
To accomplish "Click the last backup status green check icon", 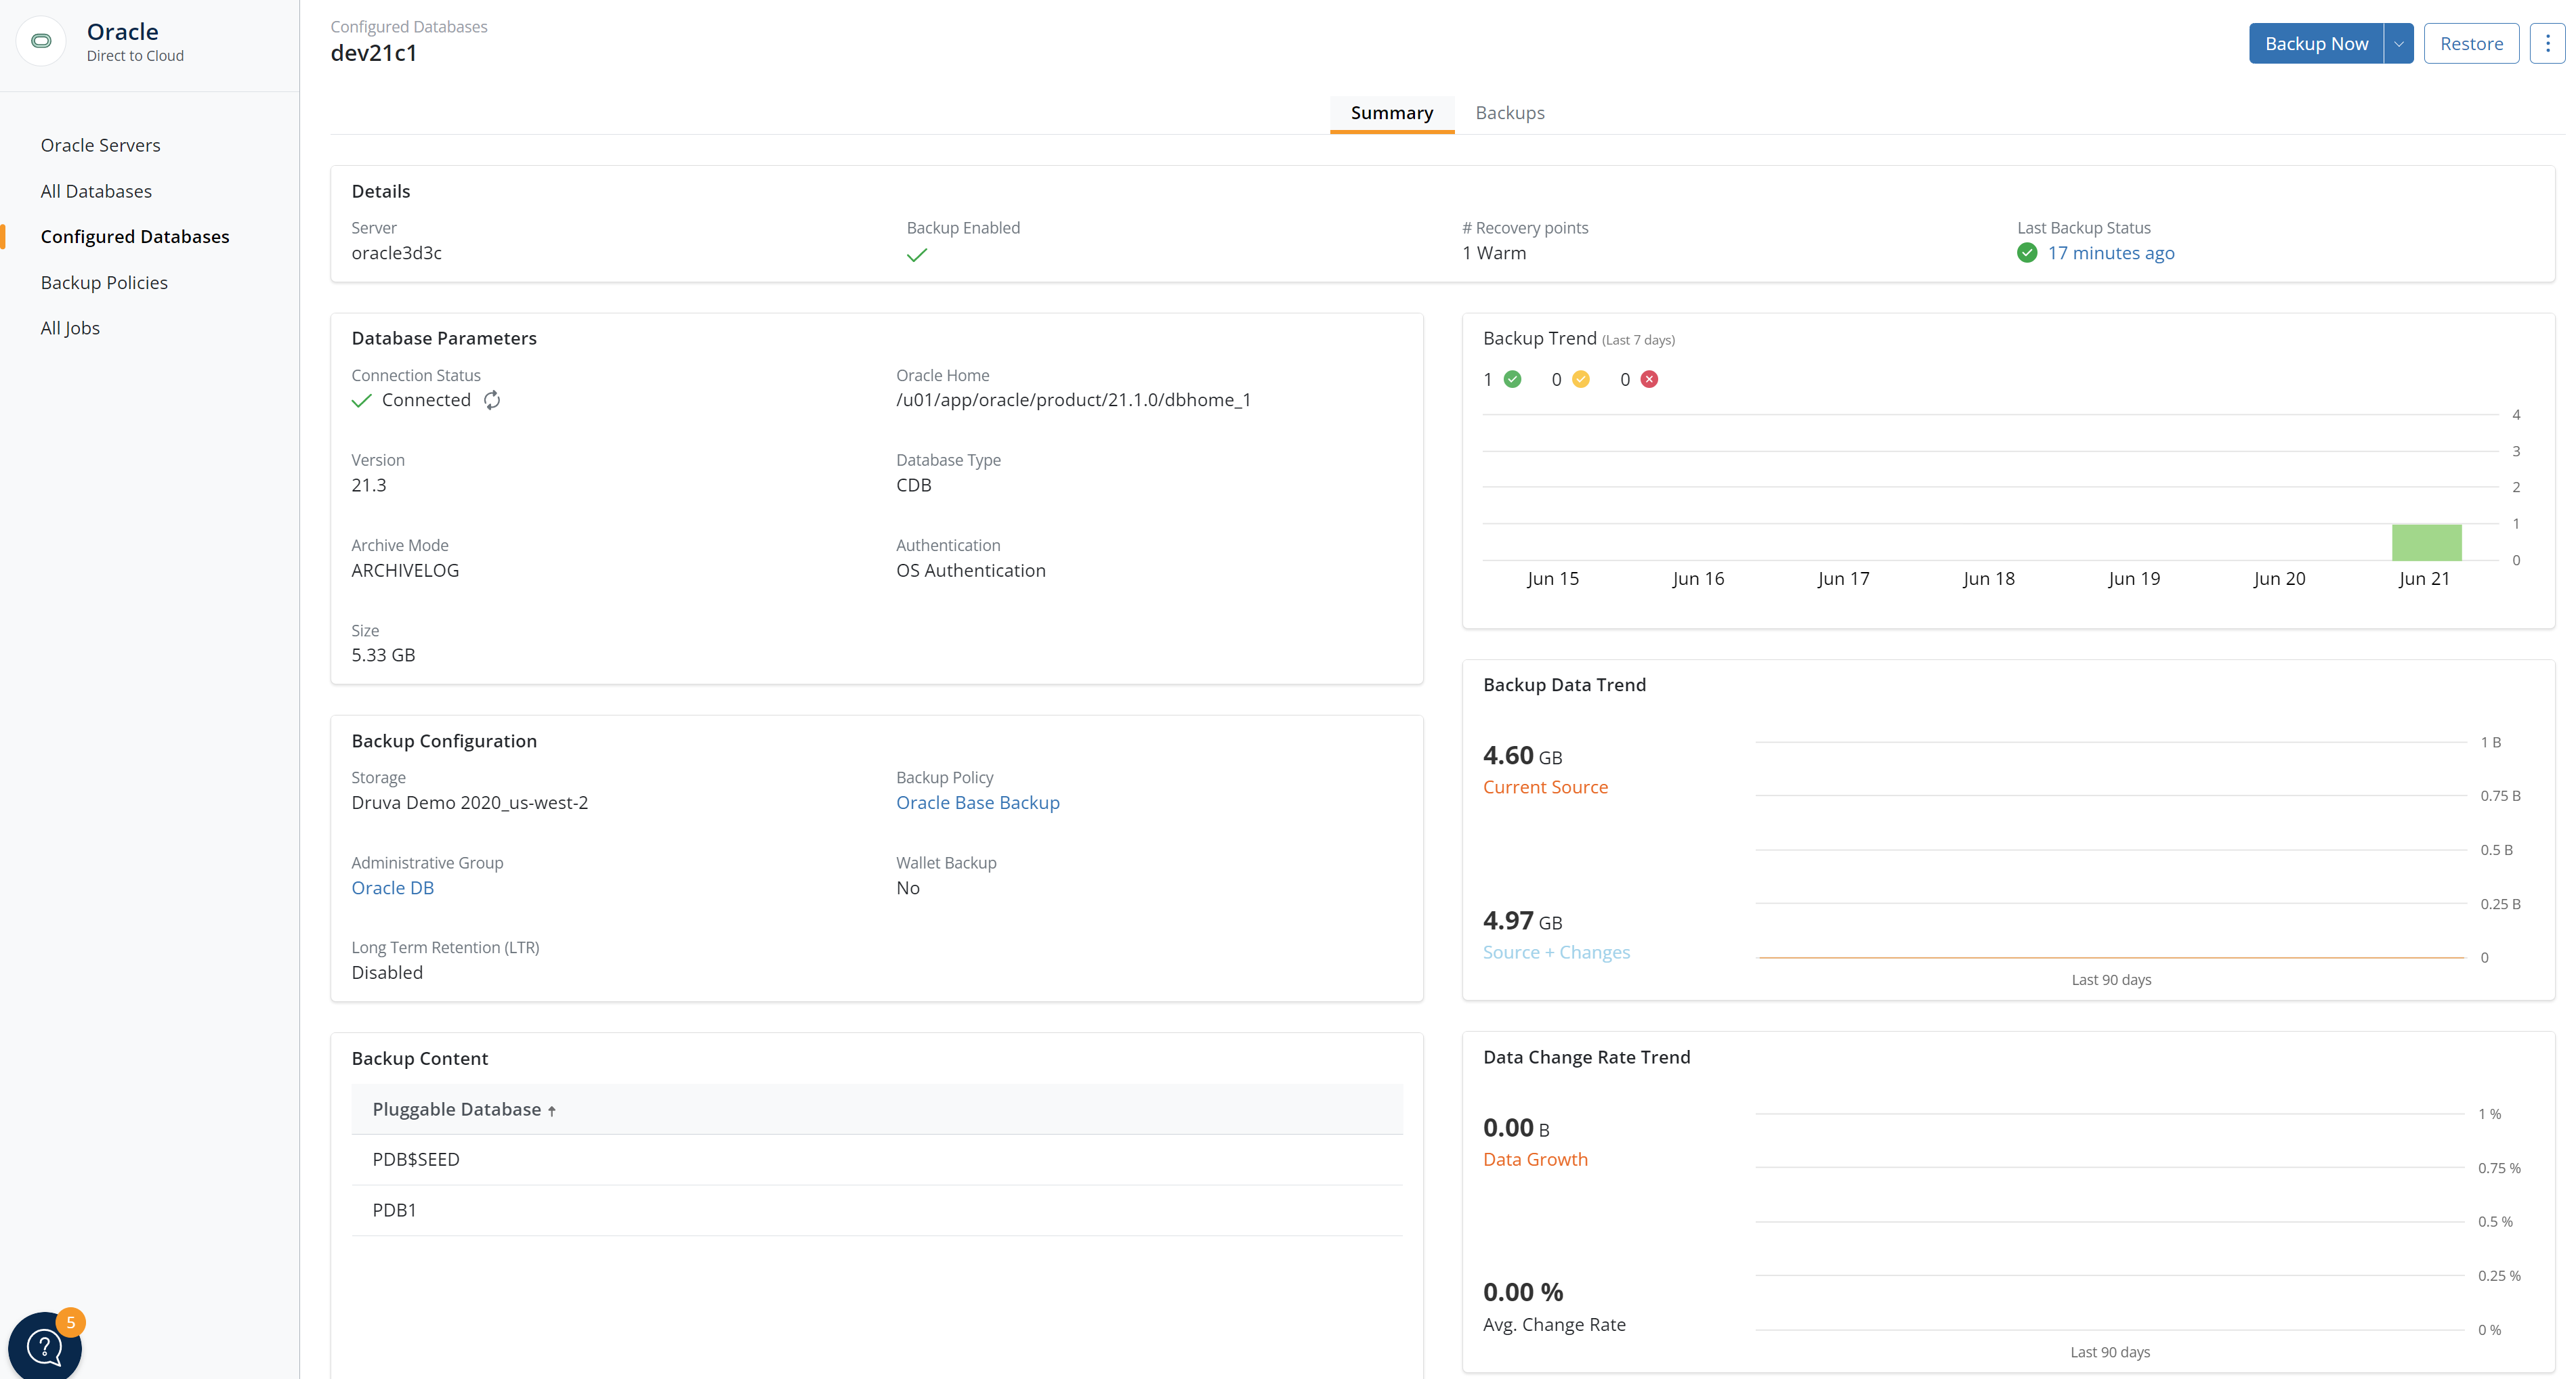I will (2027, 253).
